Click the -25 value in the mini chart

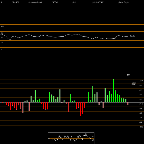93,140
